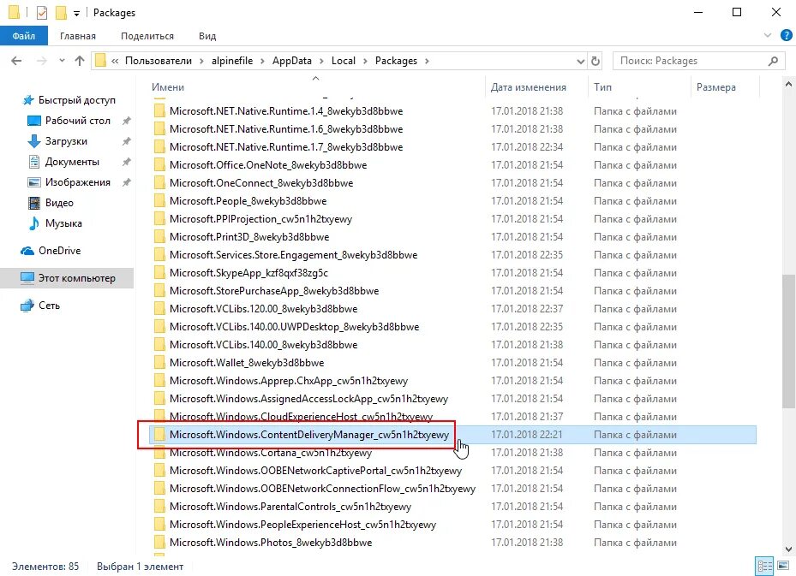Click the scrollbar up arrow
The height and width of the screenshot is (576, 796).
click(x=788, y=84)
